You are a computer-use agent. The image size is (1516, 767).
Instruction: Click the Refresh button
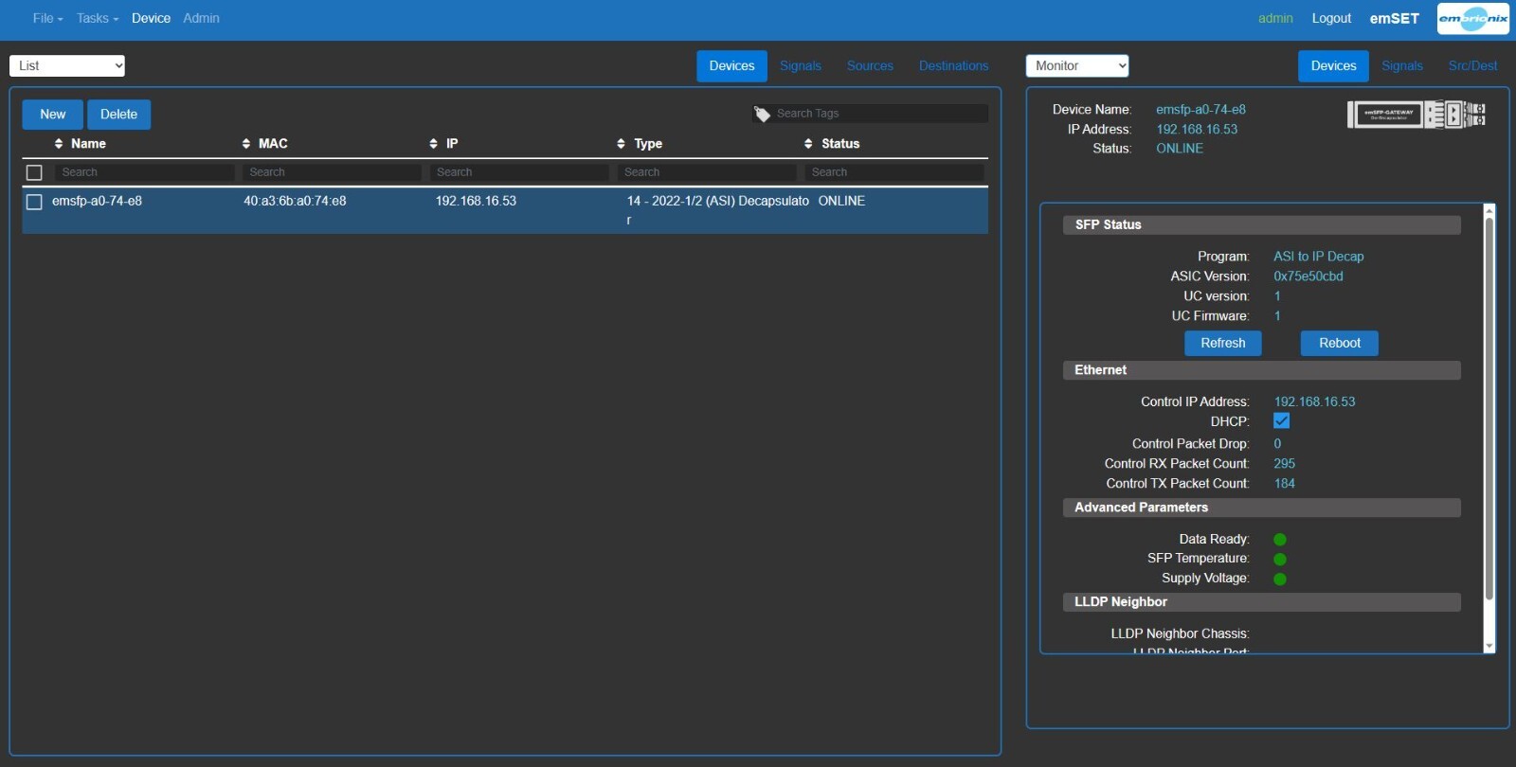1223,343
